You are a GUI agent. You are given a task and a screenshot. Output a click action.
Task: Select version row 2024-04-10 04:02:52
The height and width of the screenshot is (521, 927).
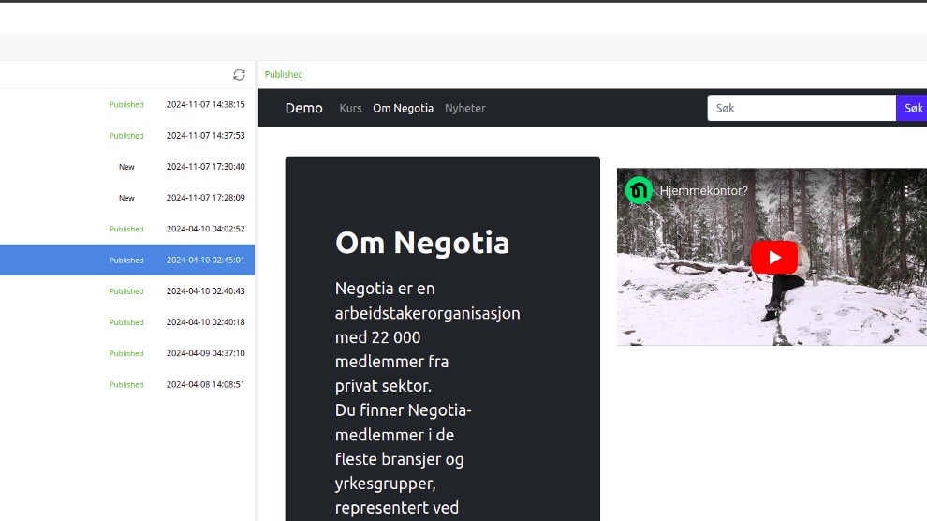point(127,229)
